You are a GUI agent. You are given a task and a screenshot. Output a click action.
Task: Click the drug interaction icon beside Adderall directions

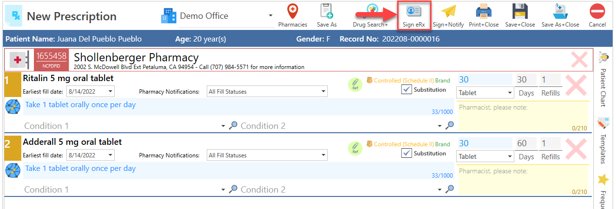click(x=12, y=170)
